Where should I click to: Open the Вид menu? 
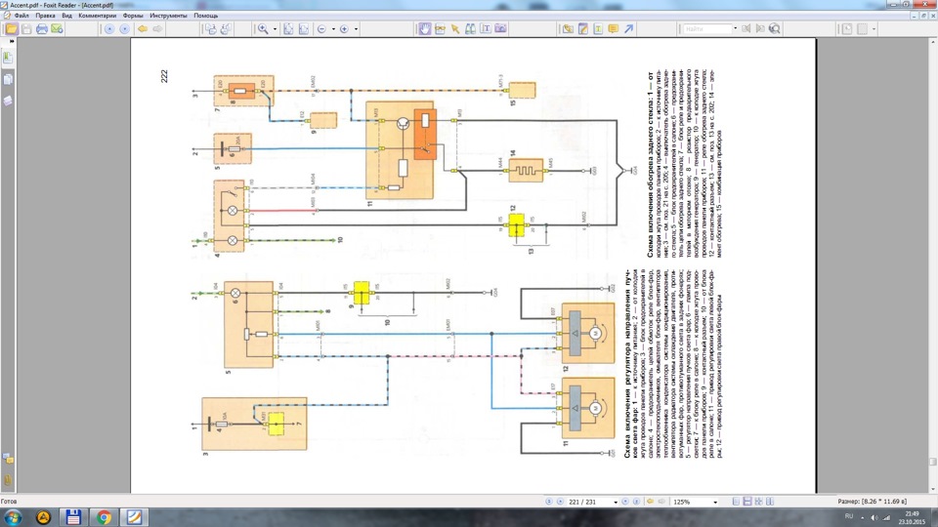coord(67,16)
